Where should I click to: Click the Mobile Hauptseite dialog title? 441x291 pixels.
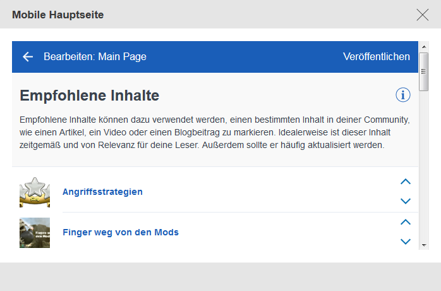coord(58,15)
